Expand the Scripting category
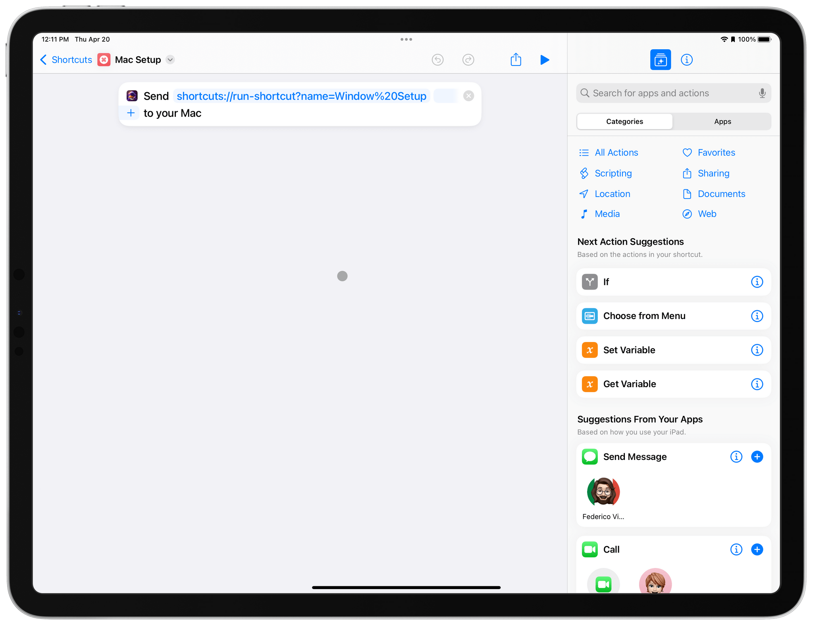The image size is (813, 626). [613, 173]
